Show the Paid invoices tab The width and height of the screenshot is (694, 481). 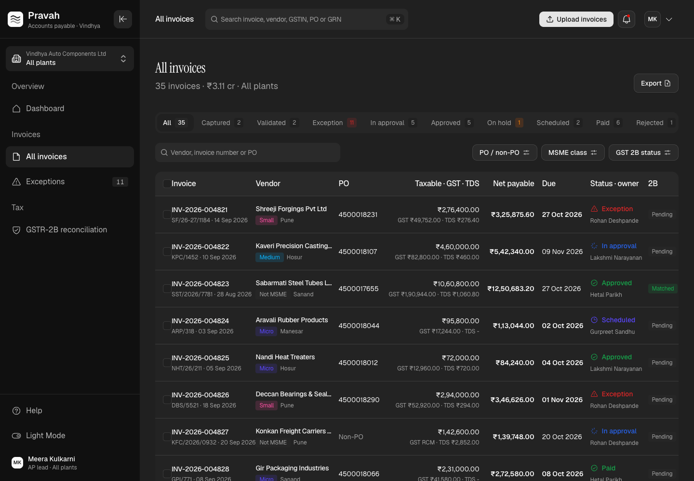tap(608, 123)
